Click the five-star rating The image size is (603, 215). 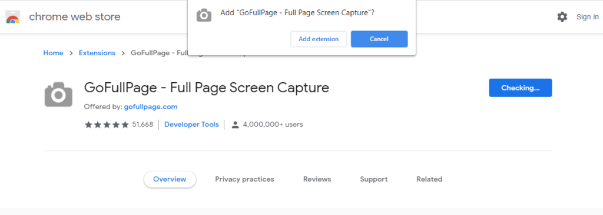[x=107, y=125]
